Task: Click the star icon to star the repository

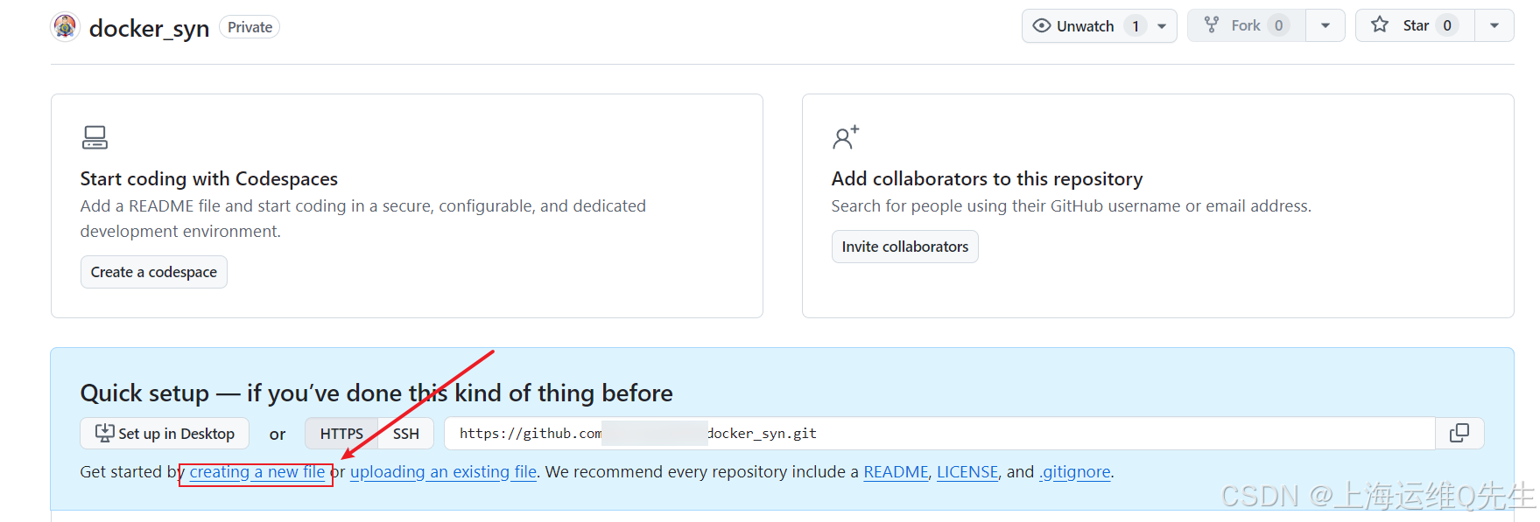Action: click(1380, 24)
